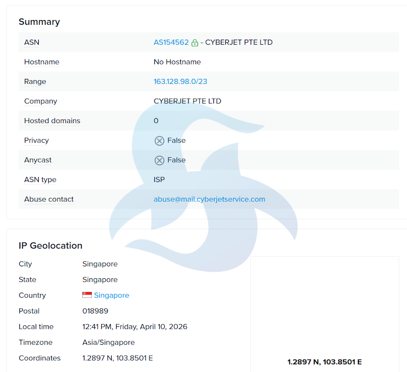Click the X icon in Anycast row
Image resolution: width=407 pixels, height=372 pixels.
point(159,160)
